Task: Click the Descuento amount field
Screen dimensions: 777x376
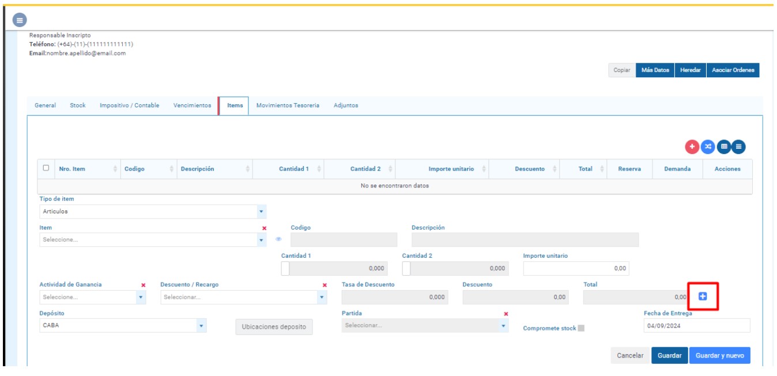Action: coord(515,297)
